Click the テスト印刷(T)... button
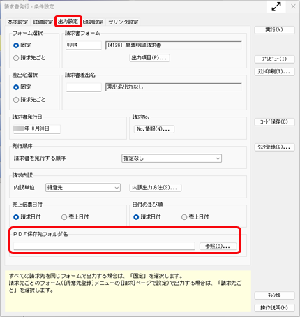The image size is (300, 317). [x=274, y=72]
